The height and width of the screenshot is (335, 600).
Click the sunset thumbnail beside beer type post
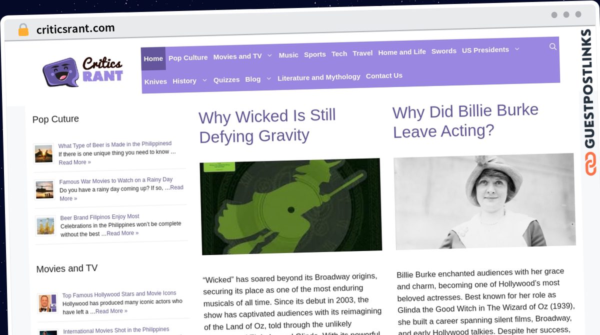click(43, 153)
